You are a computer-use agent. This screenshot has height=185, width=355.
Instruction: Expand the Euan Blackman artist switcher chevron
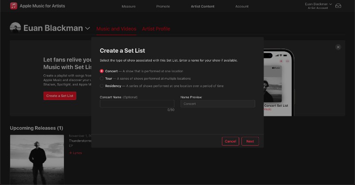click(x=87, y=28)
